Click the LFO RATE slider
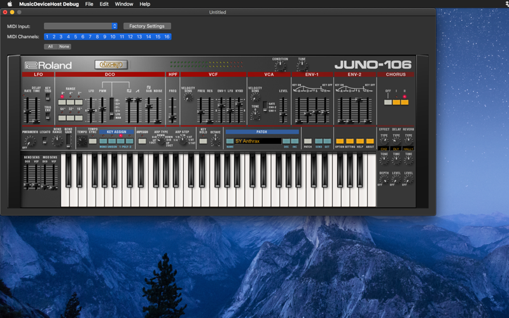 [27, 109]
